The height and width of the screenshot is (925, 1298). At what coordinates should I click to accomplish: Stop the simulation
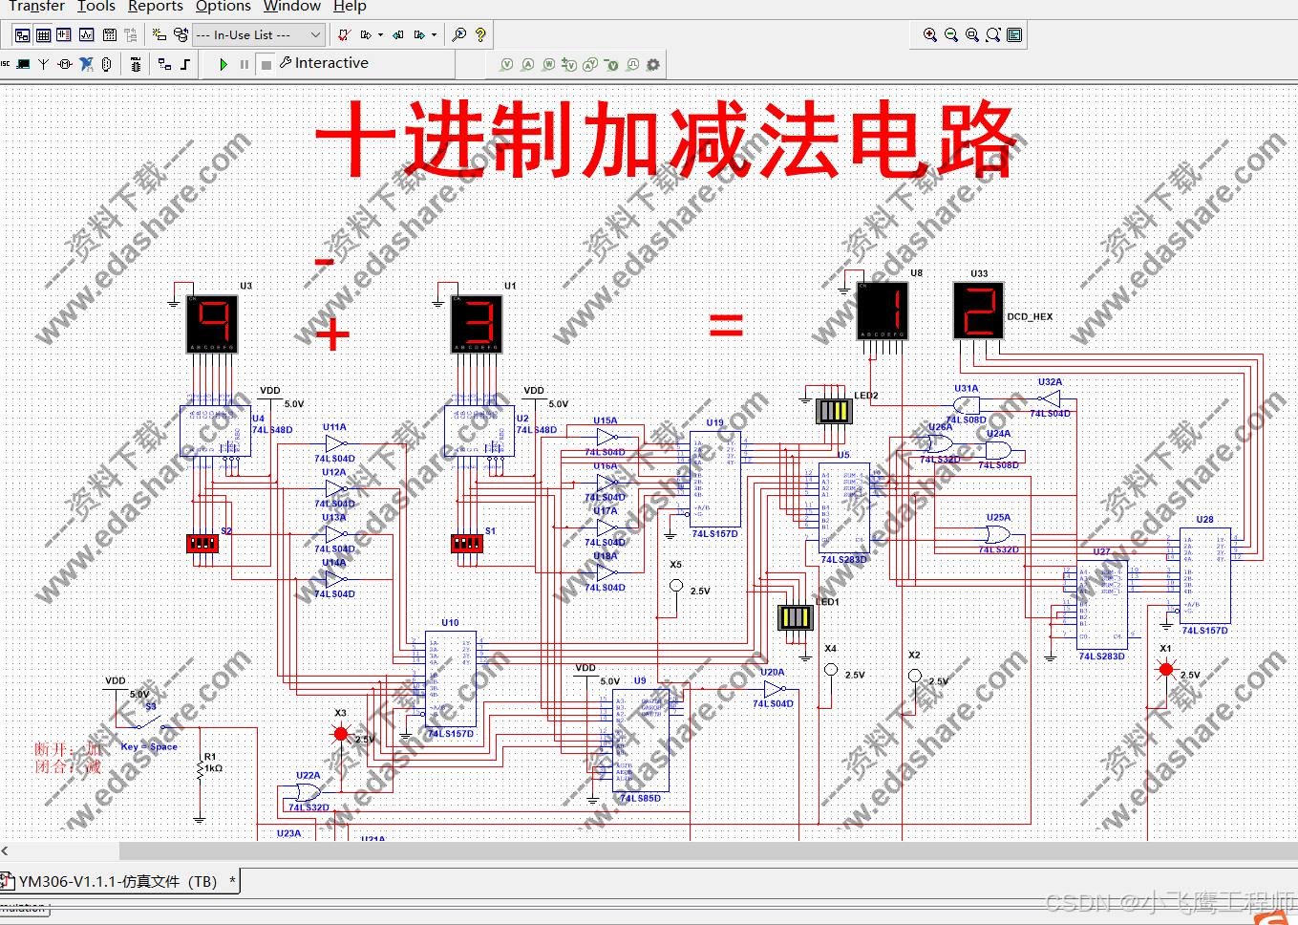pyautogui.click(x=266, y=64)
